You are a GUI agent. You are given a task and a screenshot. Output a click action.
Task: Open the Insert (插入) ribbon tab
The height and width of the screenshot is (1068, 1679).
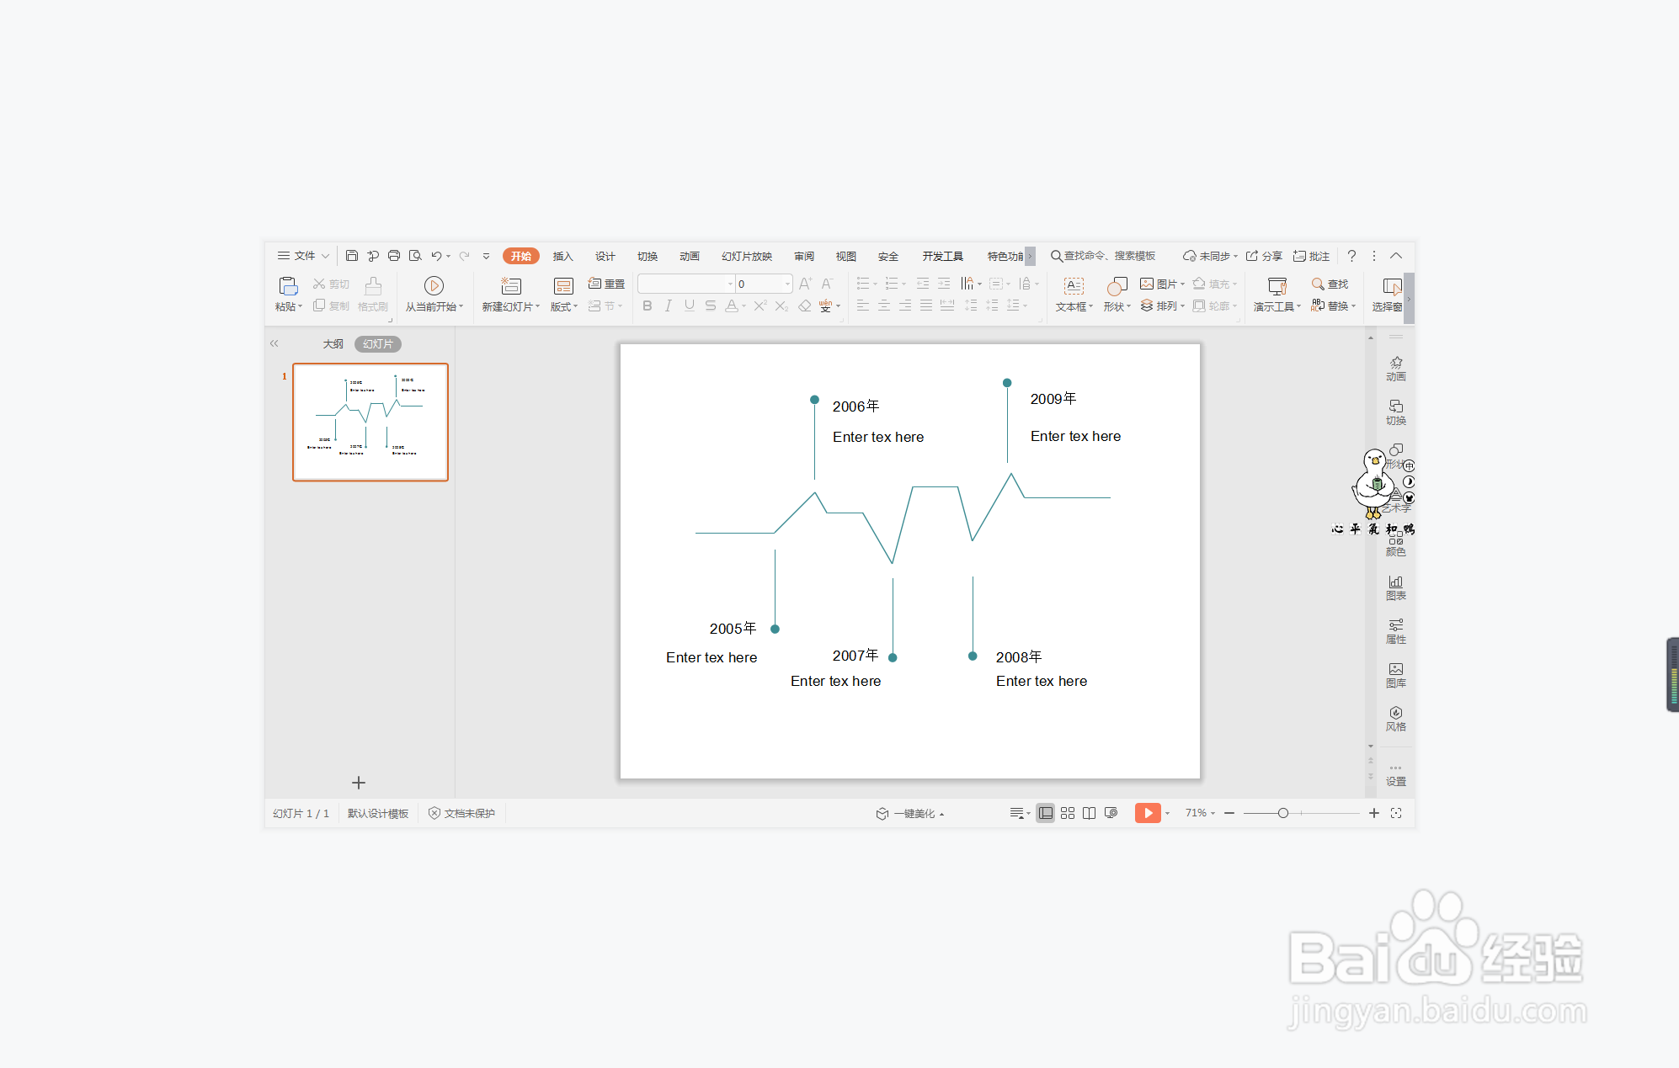(562, 256)
